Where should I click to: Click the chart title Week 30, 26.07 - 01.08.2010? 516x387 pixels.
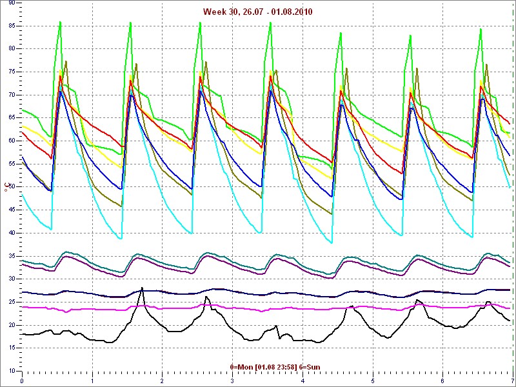pos(257,12)
